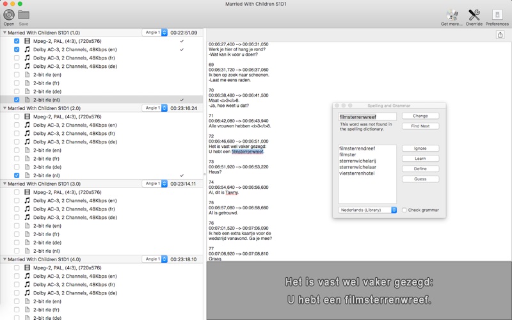The width and height of the screenshot is (512, 320).
Task: Click music note icon of Dolby AC-3 (de) in title 4.0
Action: (x=28, y=293)
